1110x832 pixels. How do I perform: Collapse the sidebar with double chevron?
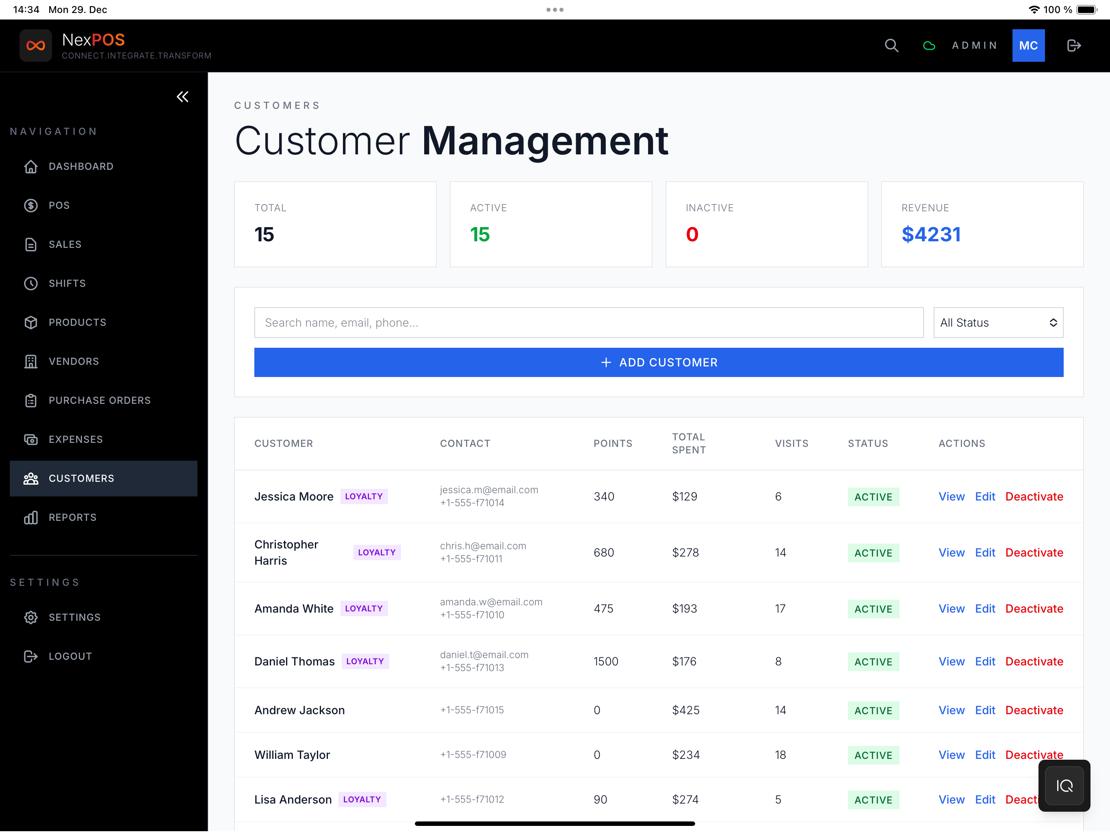[183, 96]
